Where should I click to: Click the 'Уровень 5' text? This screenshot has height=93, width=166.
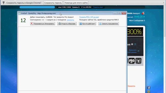[76, 7]
